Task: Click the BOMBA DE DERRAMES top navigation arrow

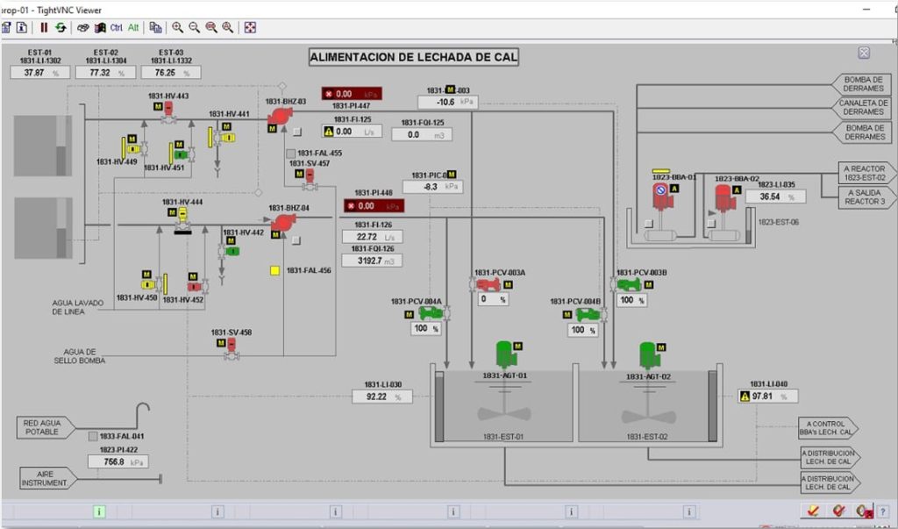Action: (x=863, y=83)
